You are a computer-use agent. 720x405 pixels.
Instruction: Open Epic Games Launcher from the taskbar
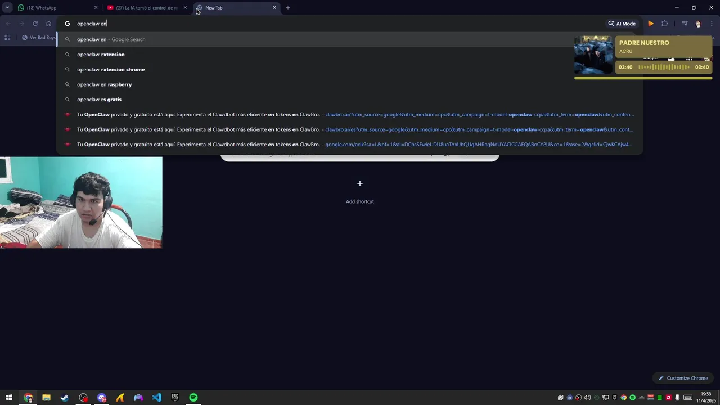click(175, 398)
